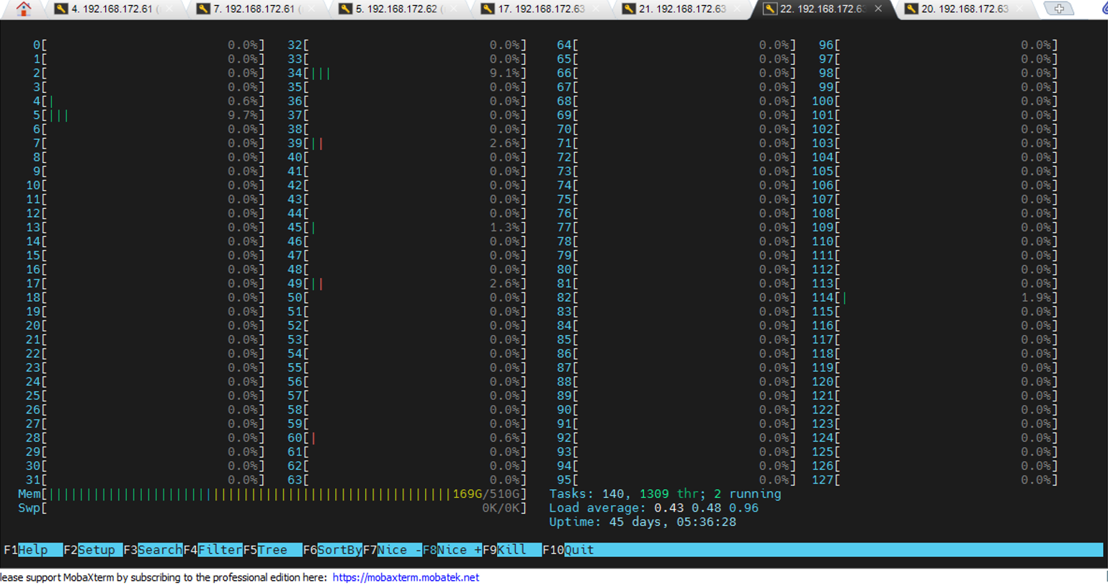Toggle F5 Tree view in htop
The width and height of the screenshot is (1108, 585).
(272, 550)
